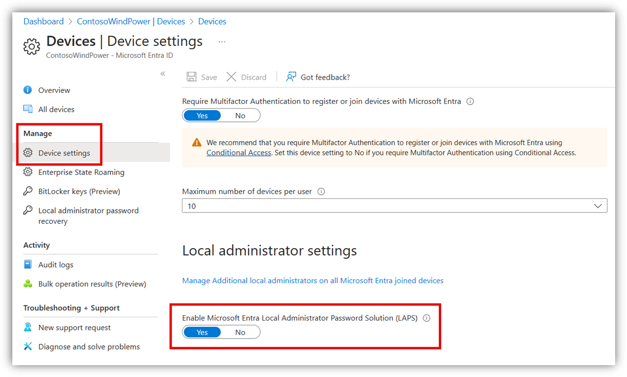This screenshot has width=627, height=377.
Task: Select Overview in the sidebar
Action: [54, 90]
